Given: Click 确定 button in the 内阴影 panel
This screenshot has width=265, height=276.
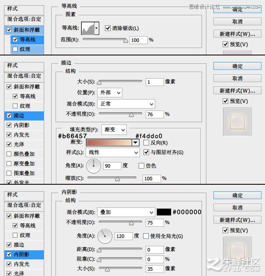Looking at the screenshot, I should [237, 195].
